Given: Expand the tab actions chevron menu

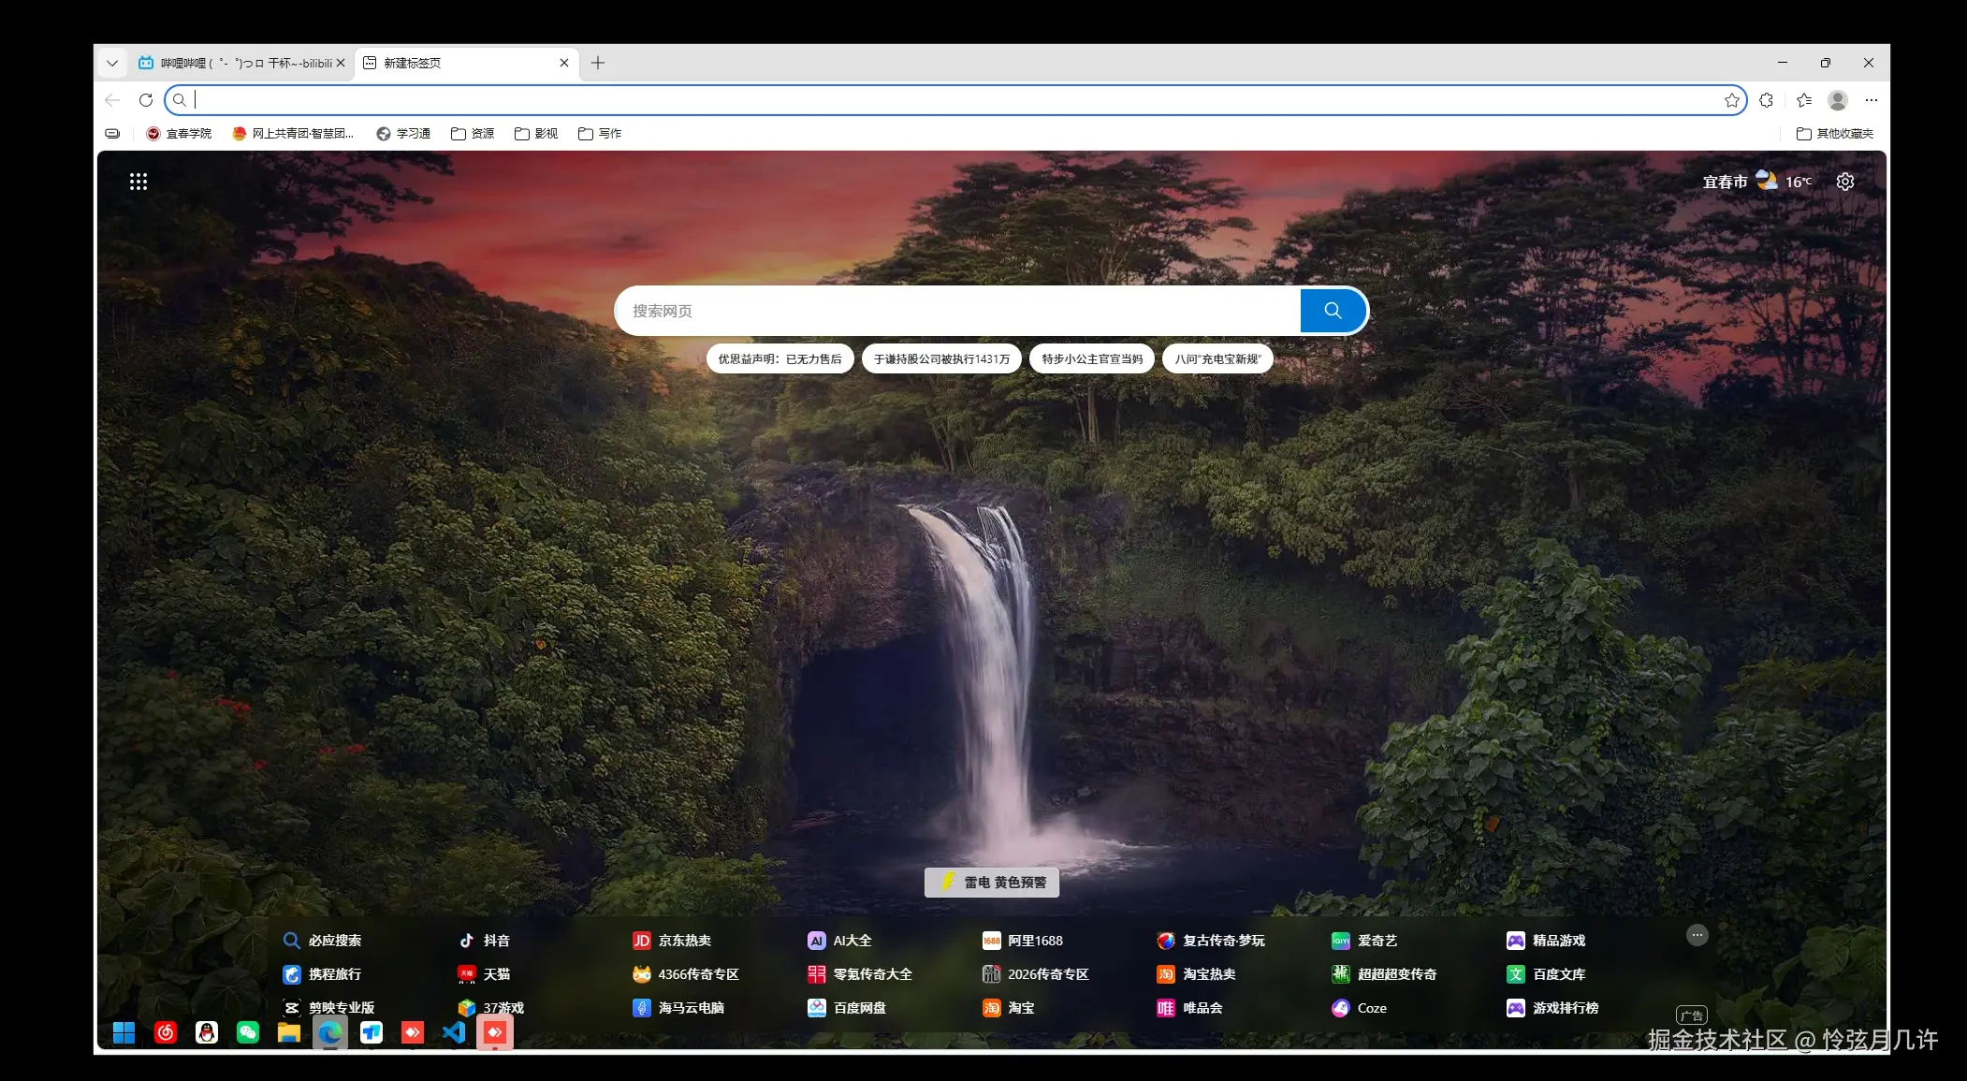Looking at the screenshot, I should pyautogui.click(x=112, y=63).
